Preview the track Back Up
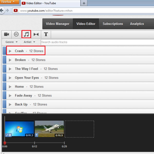Image resolution: width=154 pixels, height=154 pixels. pyautogui.click(x=10, y=104)
